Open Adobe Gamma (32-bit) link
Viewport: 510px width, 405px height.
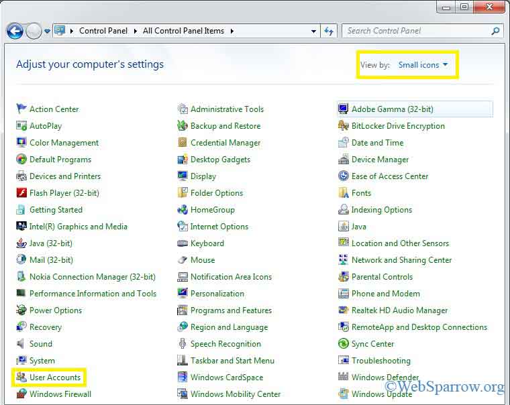[x=393, y=109]
